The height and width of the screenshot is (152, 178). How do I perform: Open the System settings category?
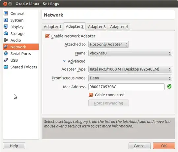tap(21, 20)
